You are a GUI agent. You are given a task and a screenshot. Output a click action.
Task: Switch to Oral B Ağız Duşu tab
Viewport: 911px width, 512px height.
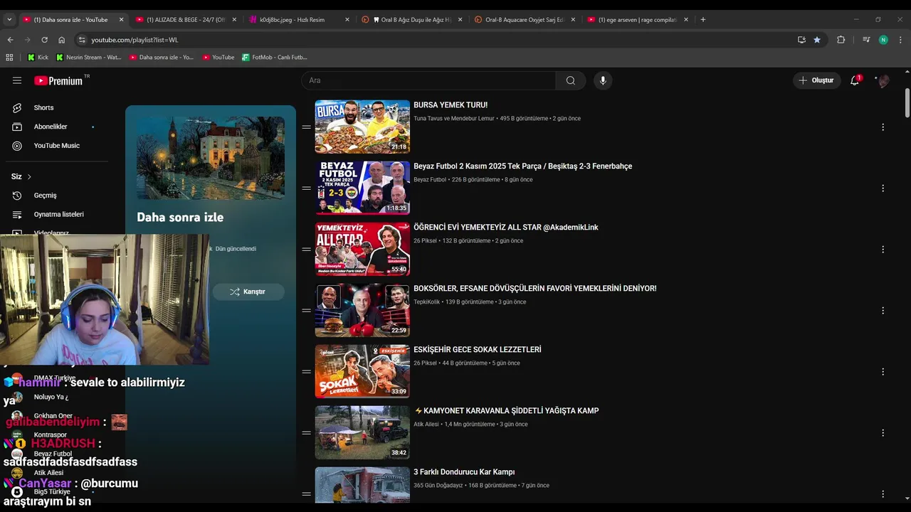click(413, 20)
